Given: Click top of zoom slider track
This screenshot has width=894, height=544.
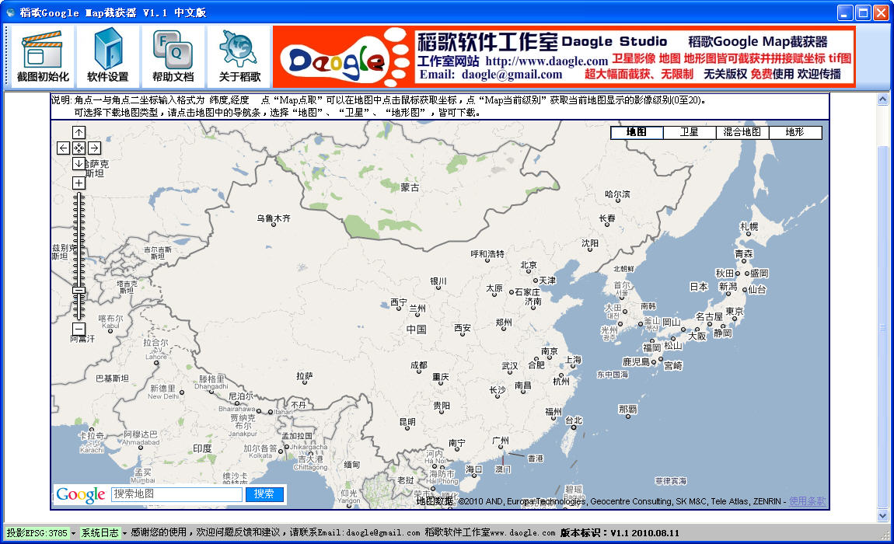Looking at the screenshot, I should click(x=79, y=196).
